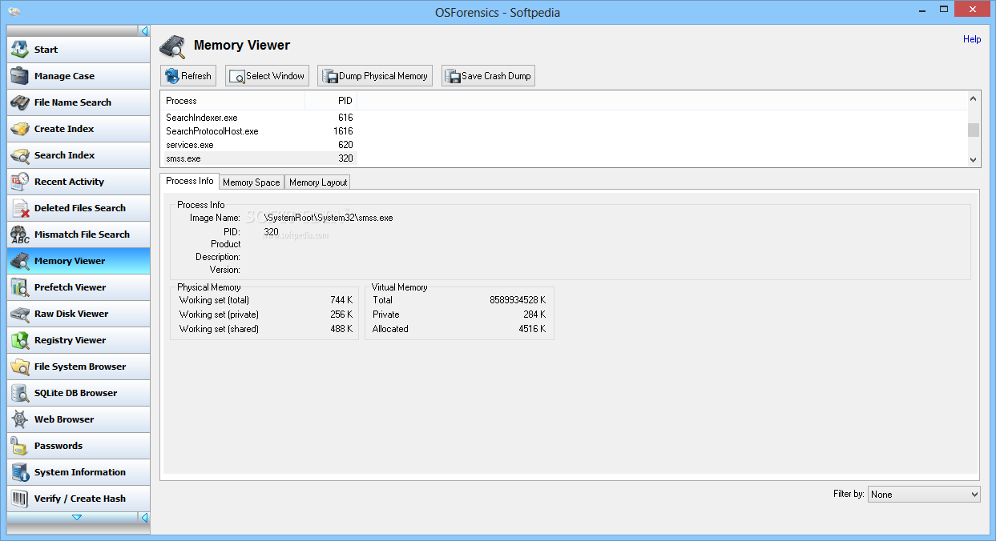
Task: Select the smss.exe process row
Action: (x=259, y=158)
